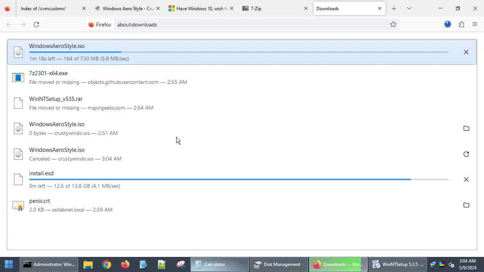
Task: Open the volume icon in system tray
Action: 451,264
